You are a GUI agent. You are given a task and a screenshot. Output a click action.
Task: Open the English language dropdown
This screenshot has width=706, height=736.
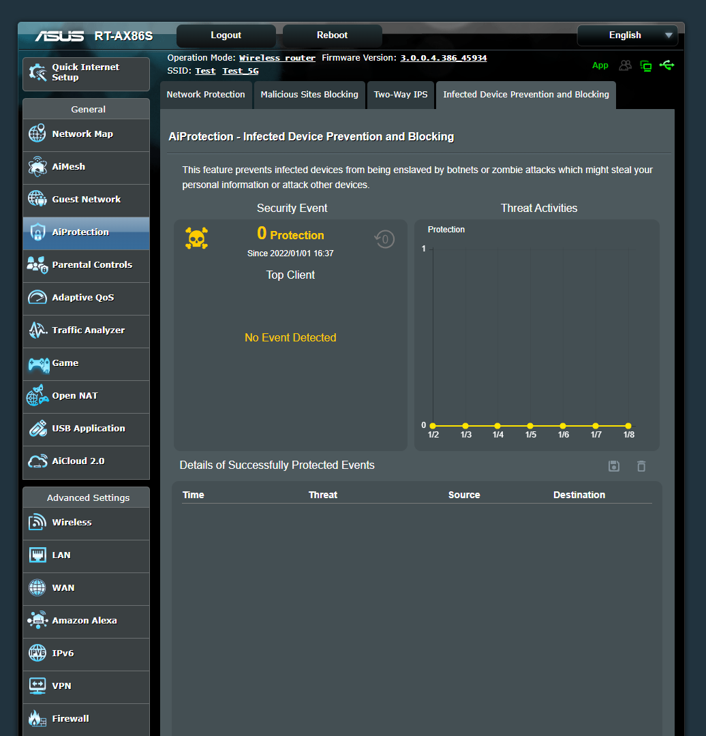point(626,35)
